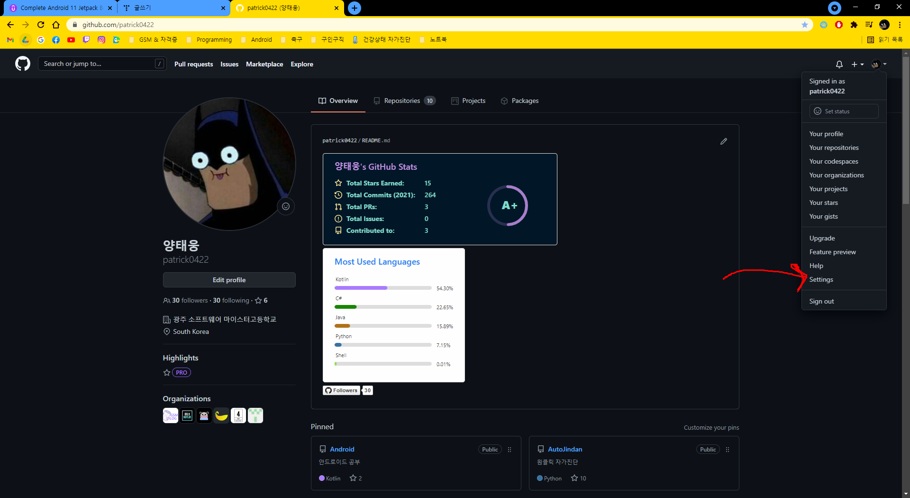Open Gmail bookmark icon

(10, 40)
